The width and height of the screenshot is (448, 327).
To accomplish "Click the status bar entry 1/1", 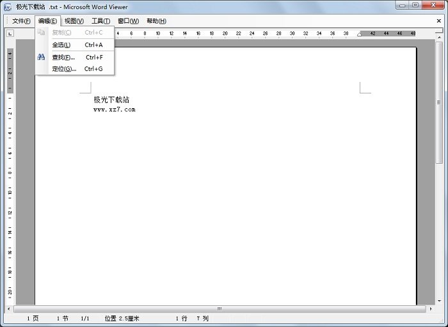I will 85,319.
